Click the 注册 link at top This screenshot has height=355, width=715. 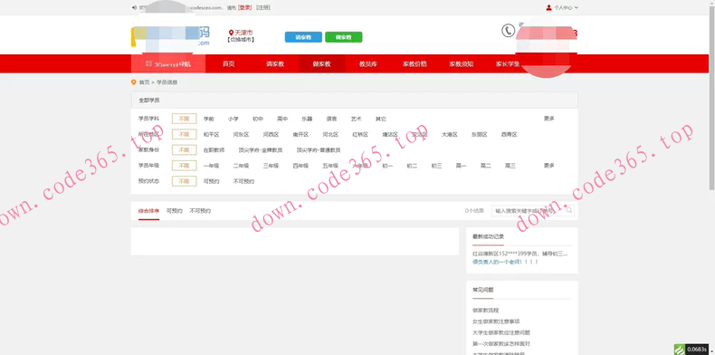[262, 8]
